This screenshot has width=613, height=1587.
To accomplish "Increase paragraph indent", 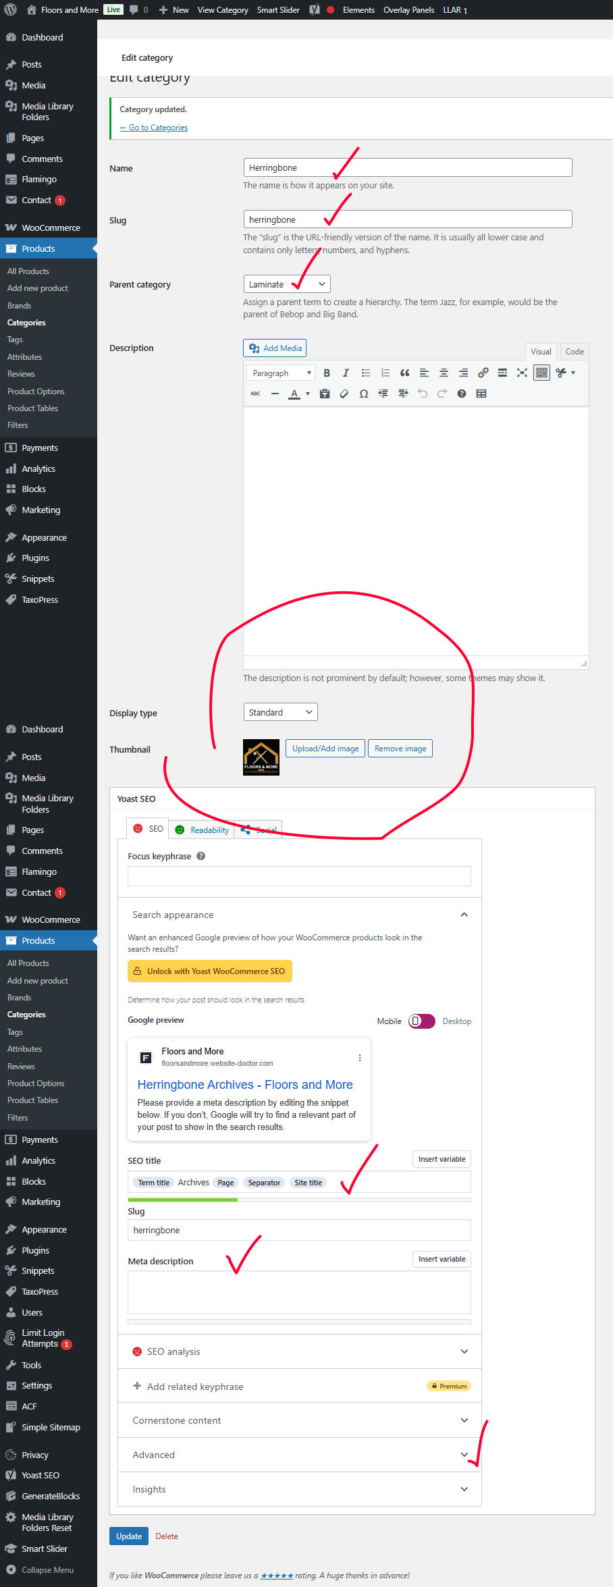I will [403, 394].
